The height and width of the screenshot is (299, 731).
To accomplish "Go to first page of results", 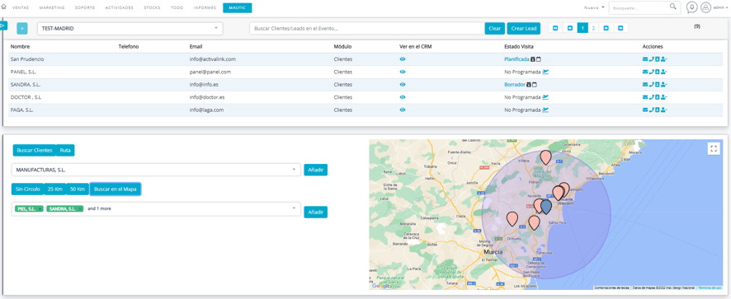I will coord(555,28).
